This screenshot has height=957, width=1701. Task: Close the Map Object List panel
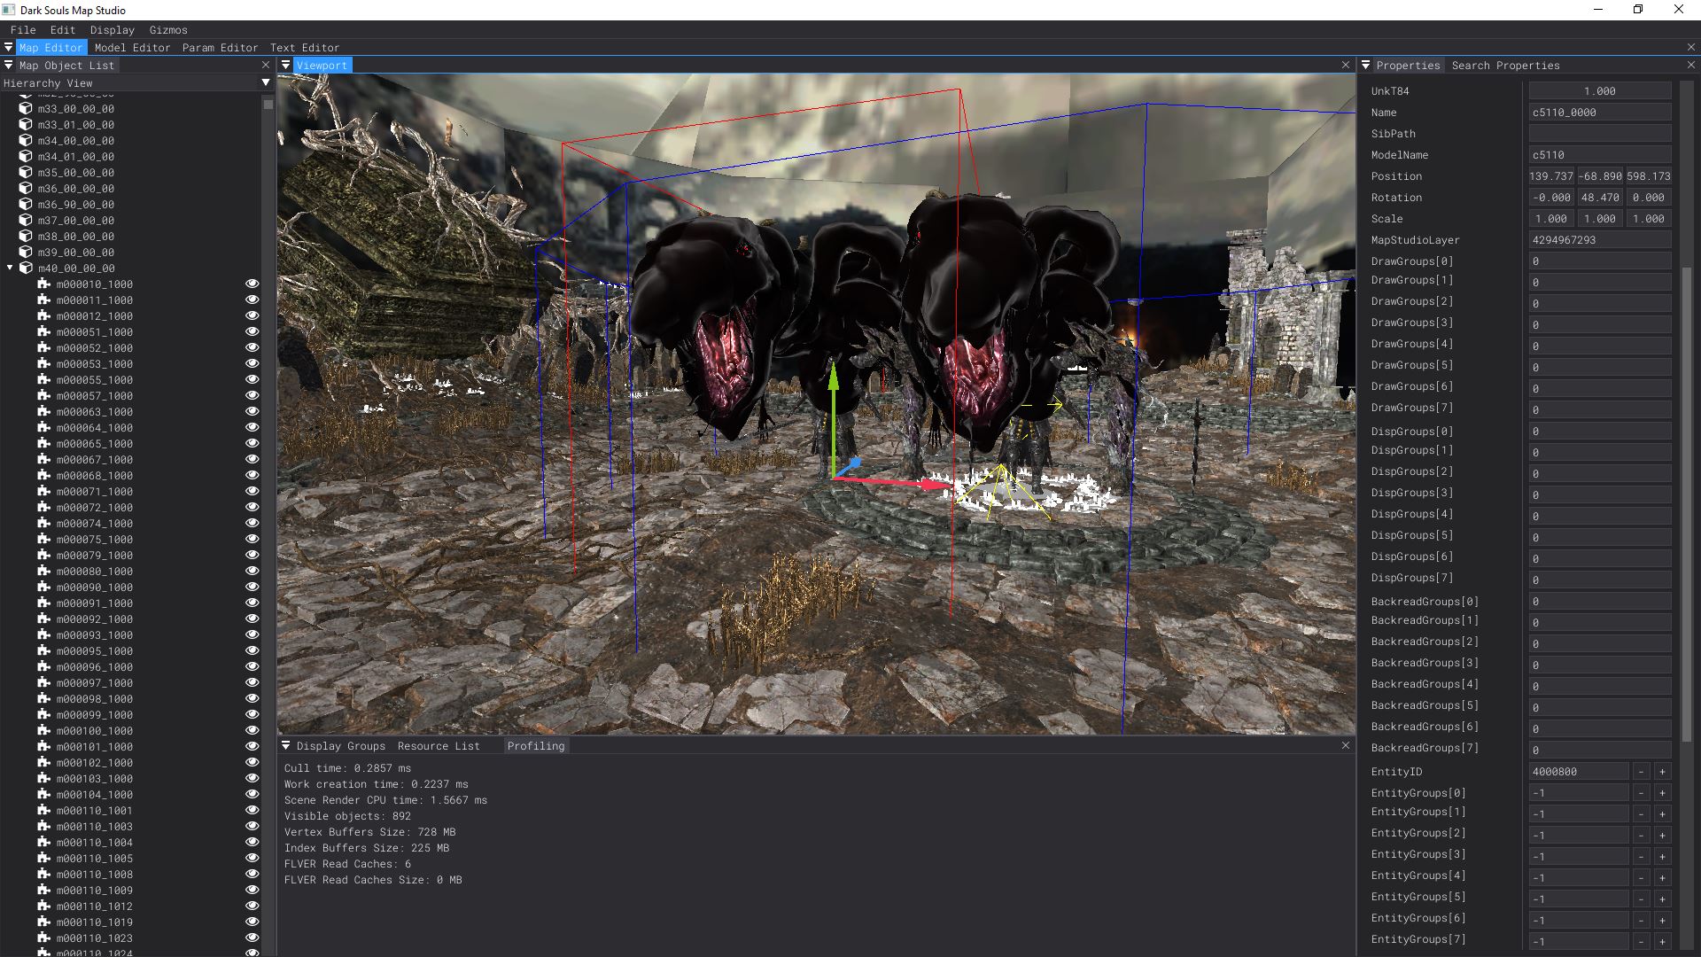pyautogui.click(x=266, y=66)
